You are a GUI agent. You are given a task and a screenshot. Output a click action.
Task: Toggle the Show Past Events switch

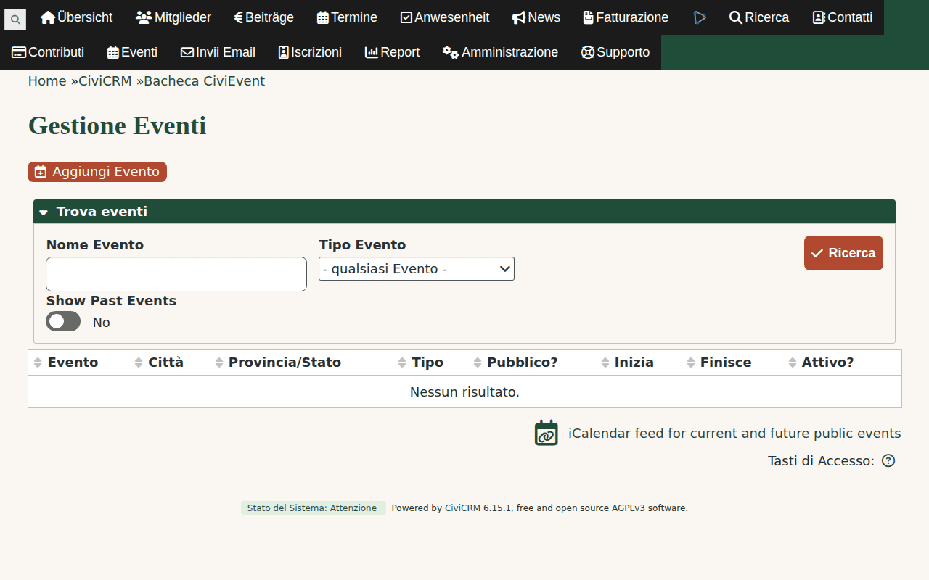point(63,321)
